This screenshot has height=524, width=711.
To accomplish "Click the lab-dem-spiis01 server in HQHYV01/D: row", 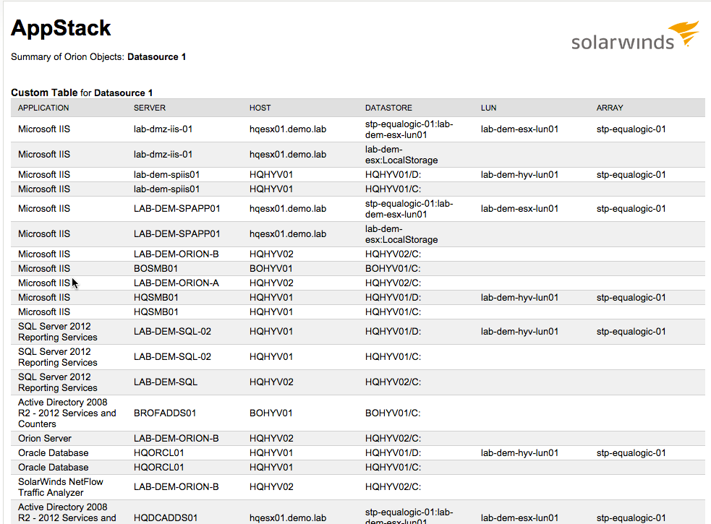I will click(x=166, y=174).
